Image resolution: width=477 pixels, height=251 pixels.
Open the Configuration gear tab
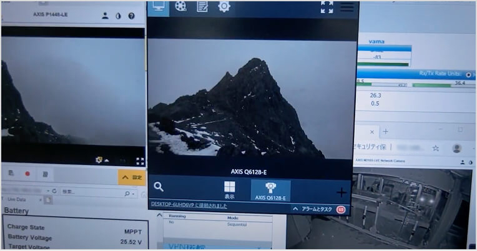point(224,6)
